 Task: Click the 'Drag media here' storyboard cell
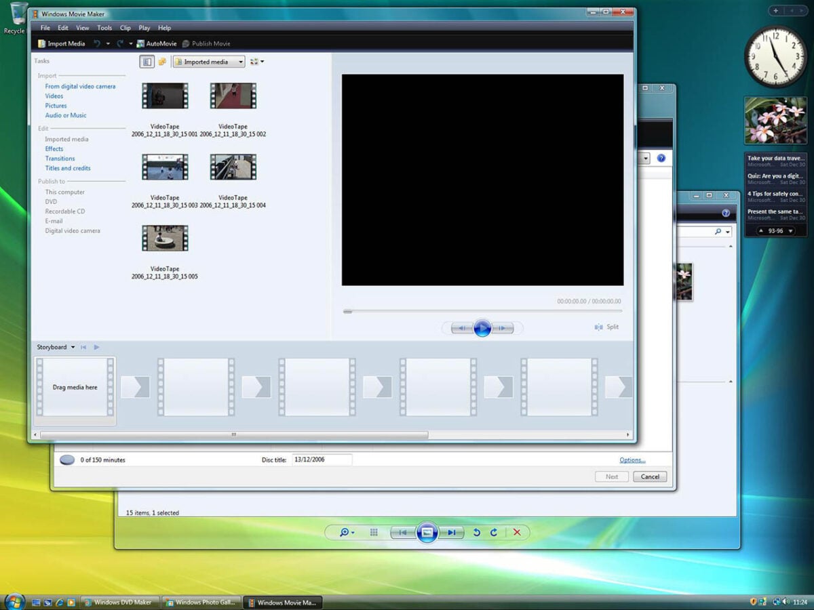pos(75,388)
